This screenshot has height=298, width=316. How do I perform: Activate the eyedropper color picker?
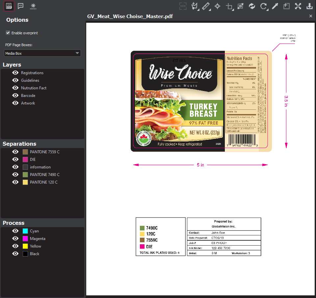275,6
